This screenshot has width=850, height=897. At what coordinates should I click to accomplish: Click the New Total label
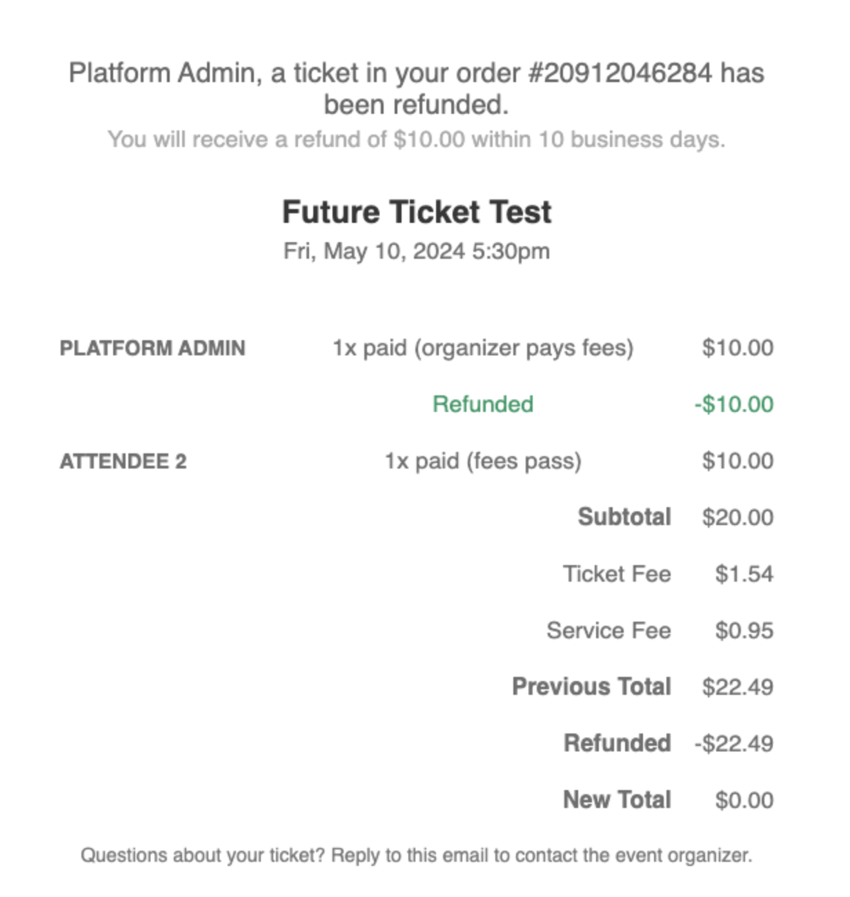coord(616,800)
